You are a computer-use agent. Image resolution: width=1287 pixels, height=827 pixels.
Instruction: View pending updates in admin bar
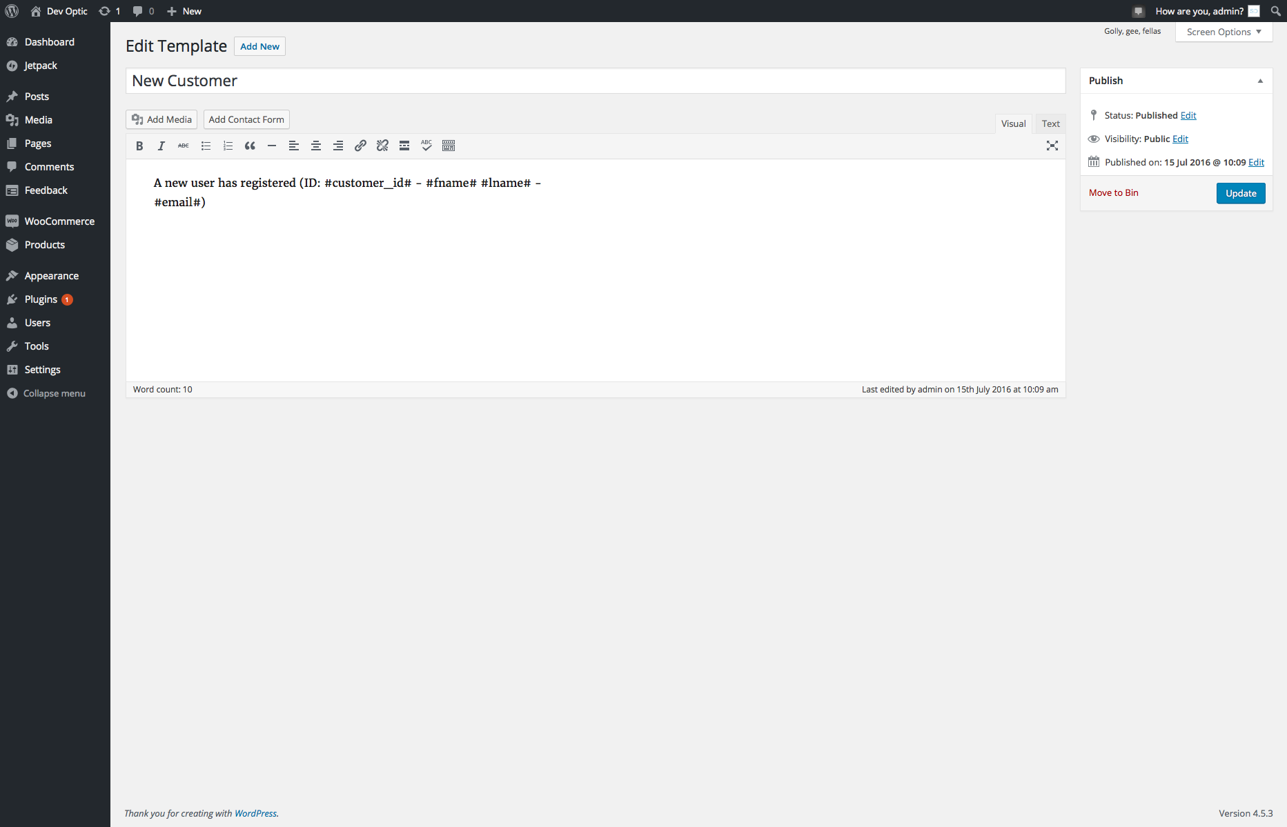pos(110,11)
